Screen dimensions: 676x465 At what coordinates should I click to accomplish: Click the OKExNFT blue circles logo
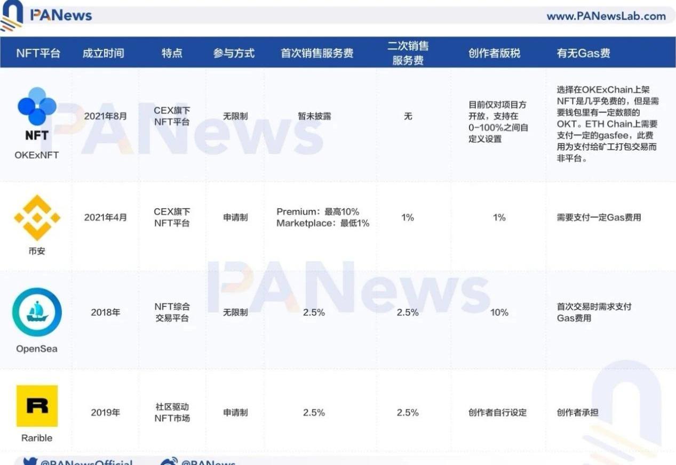37,105
